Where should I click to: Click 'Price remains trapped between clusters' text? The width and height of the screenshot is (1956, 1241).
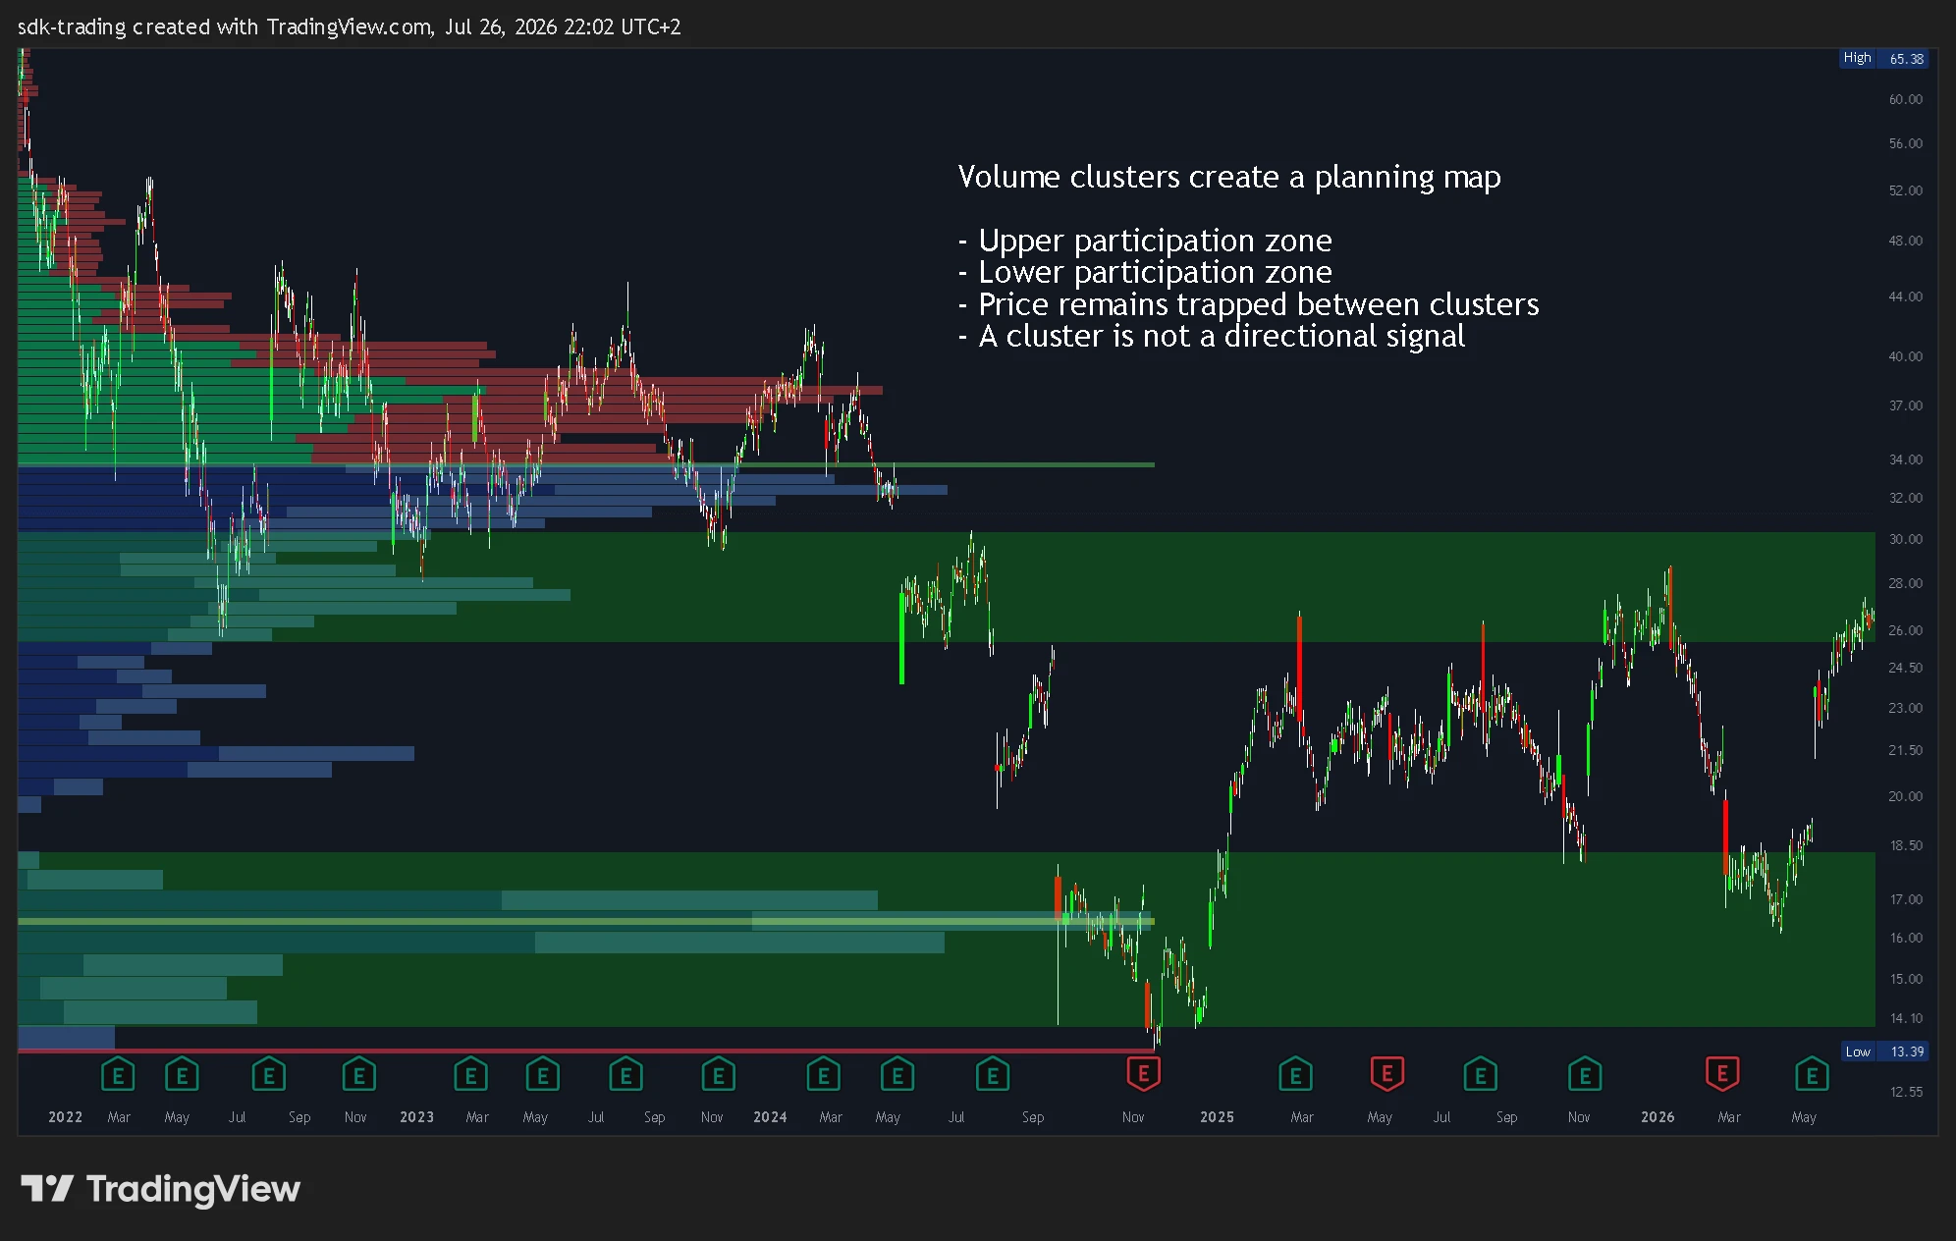(1248, 304)
